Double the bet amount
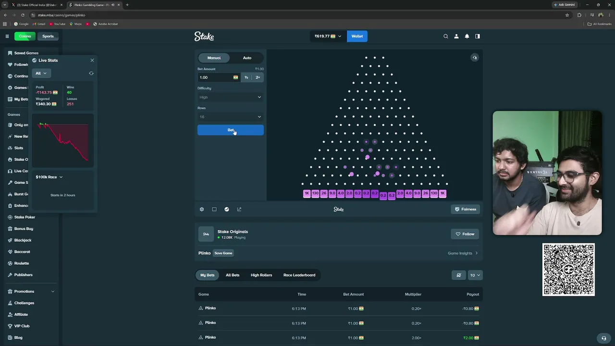The width and height of the screenshot is (615, 346). click(x=258, y=77)
